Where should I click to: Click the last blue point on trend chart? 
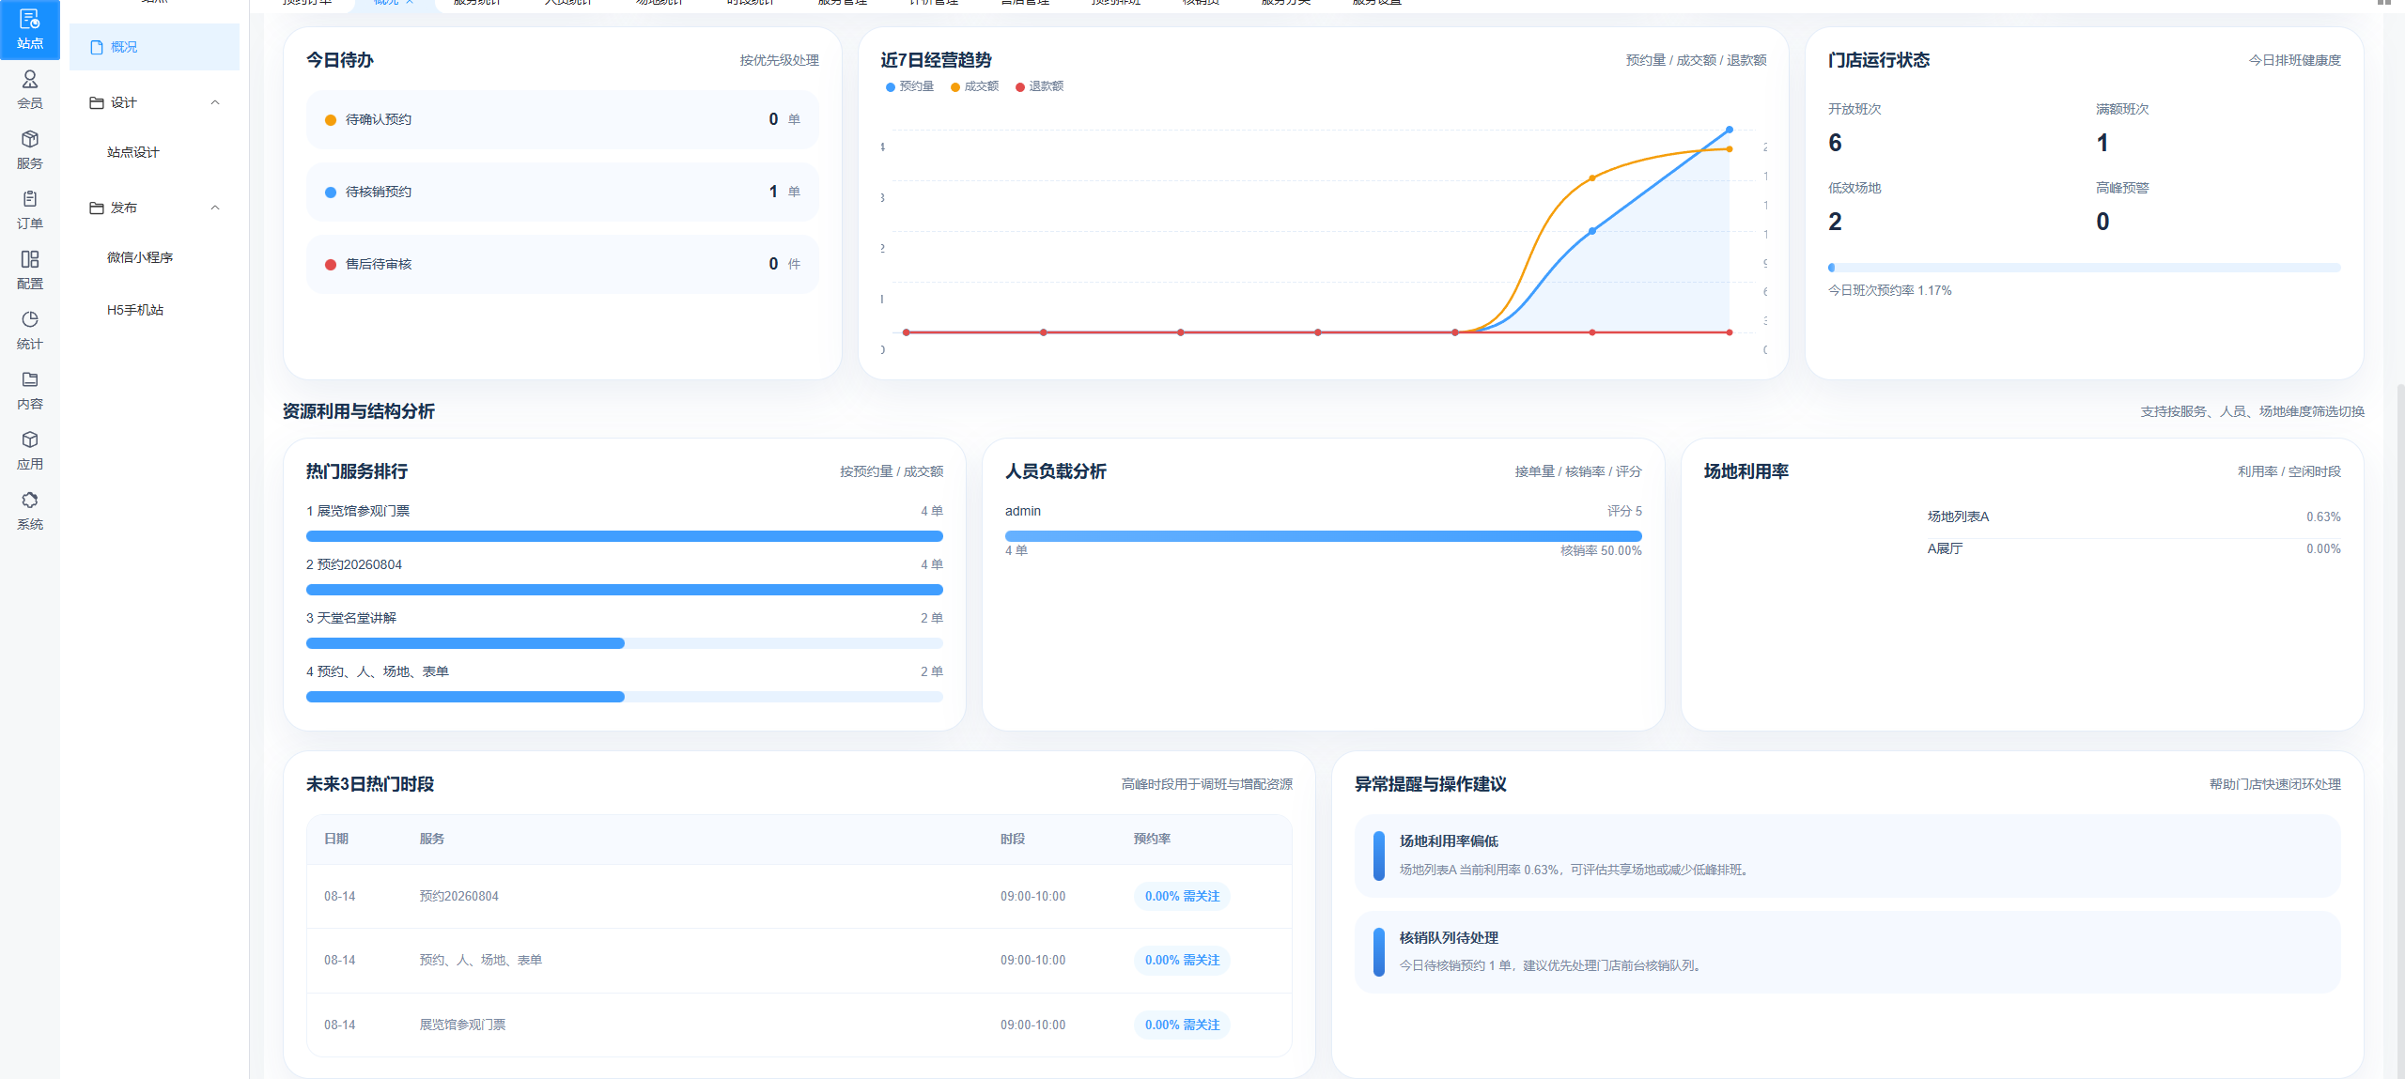tap(1729, 130)
